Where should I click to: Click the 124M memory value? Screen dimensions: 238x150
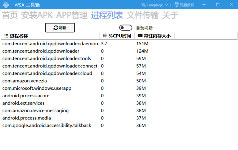click(x=142, y=51)
